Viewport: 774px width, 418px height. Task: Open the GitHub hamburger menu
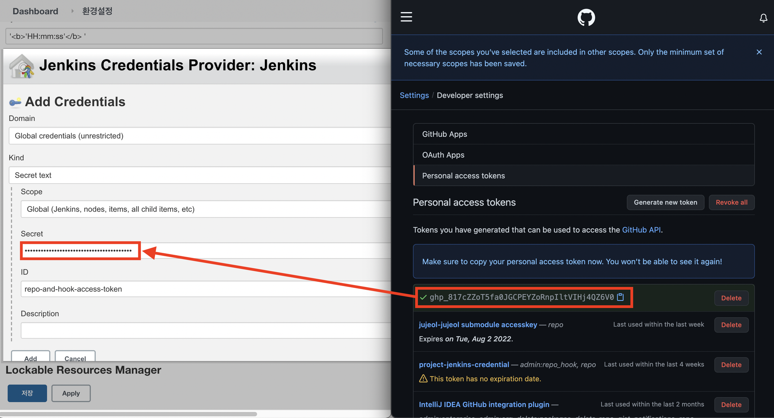406,17
